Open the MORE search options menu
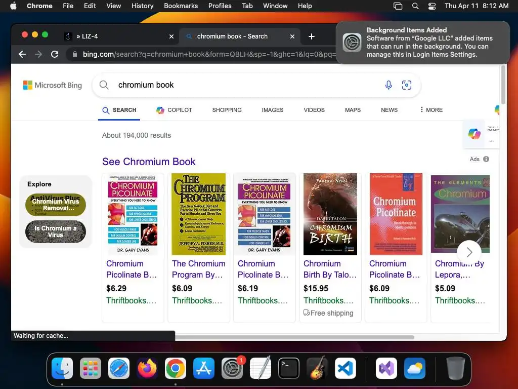 click(x=431, y=110)
